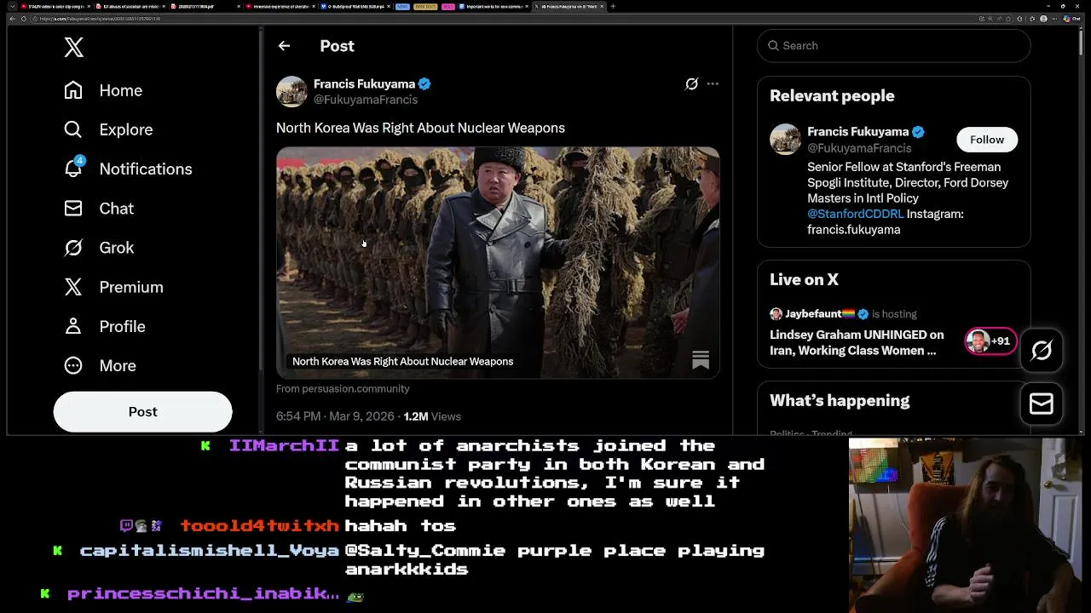Go to Profile in the sidebar
Screen dimensions: 1091x613
point(105,326)
